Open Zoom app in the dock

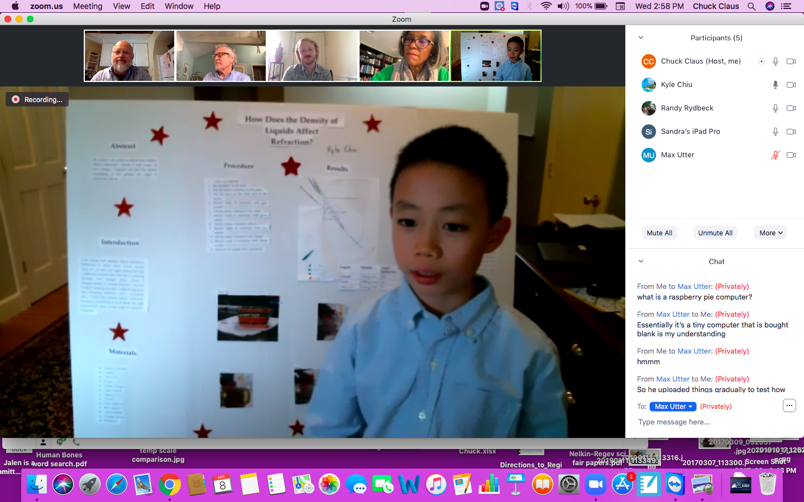click(595, 484)
